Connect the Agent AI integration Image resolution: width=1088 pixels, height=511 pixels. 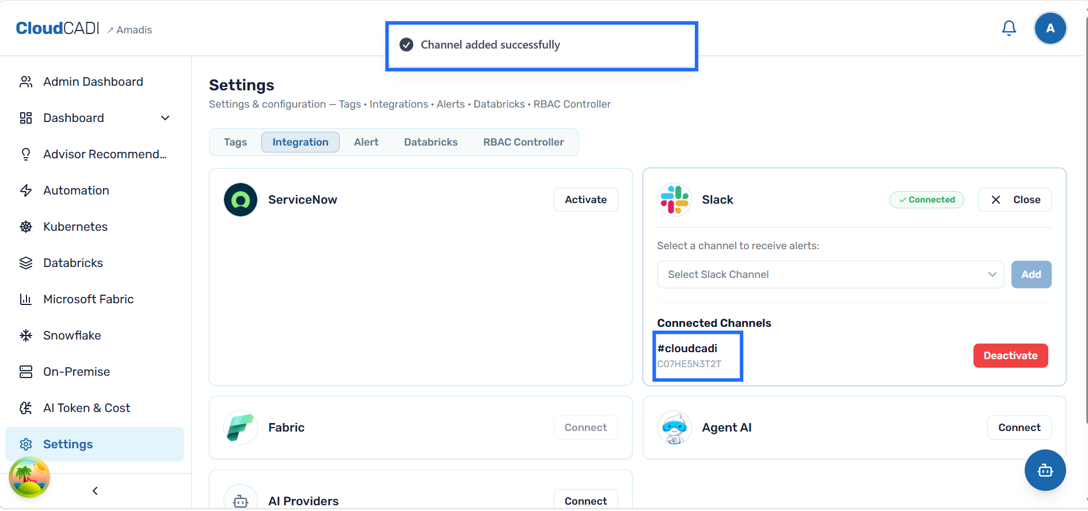click(1019, 428)
